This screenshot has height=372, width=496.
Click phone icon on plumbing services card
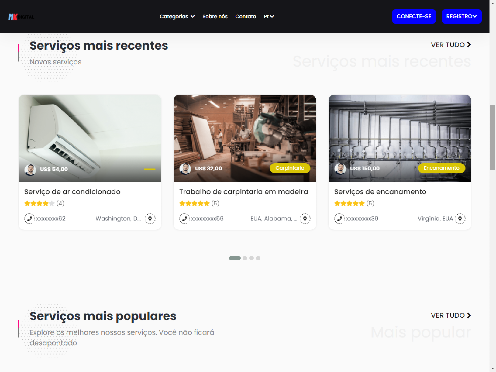pyautogui.click(x=339, y=219)
